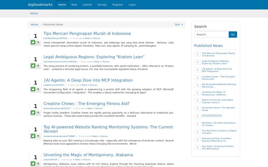The height and width of the screenshot is (167, 268).
Task: Downvote "Tips Mencari Penginapan Murah di Indonesia"
Action: pos(38,42)
